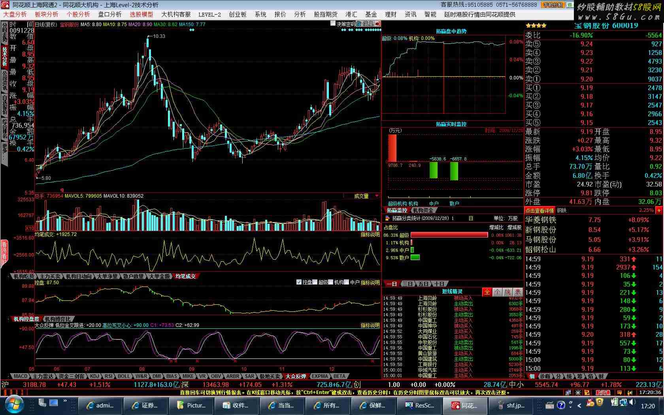Screen dimensions: 664x415
Task: Click red super-institution bar in 拓赢实时监控
Action: pos(392,148)
